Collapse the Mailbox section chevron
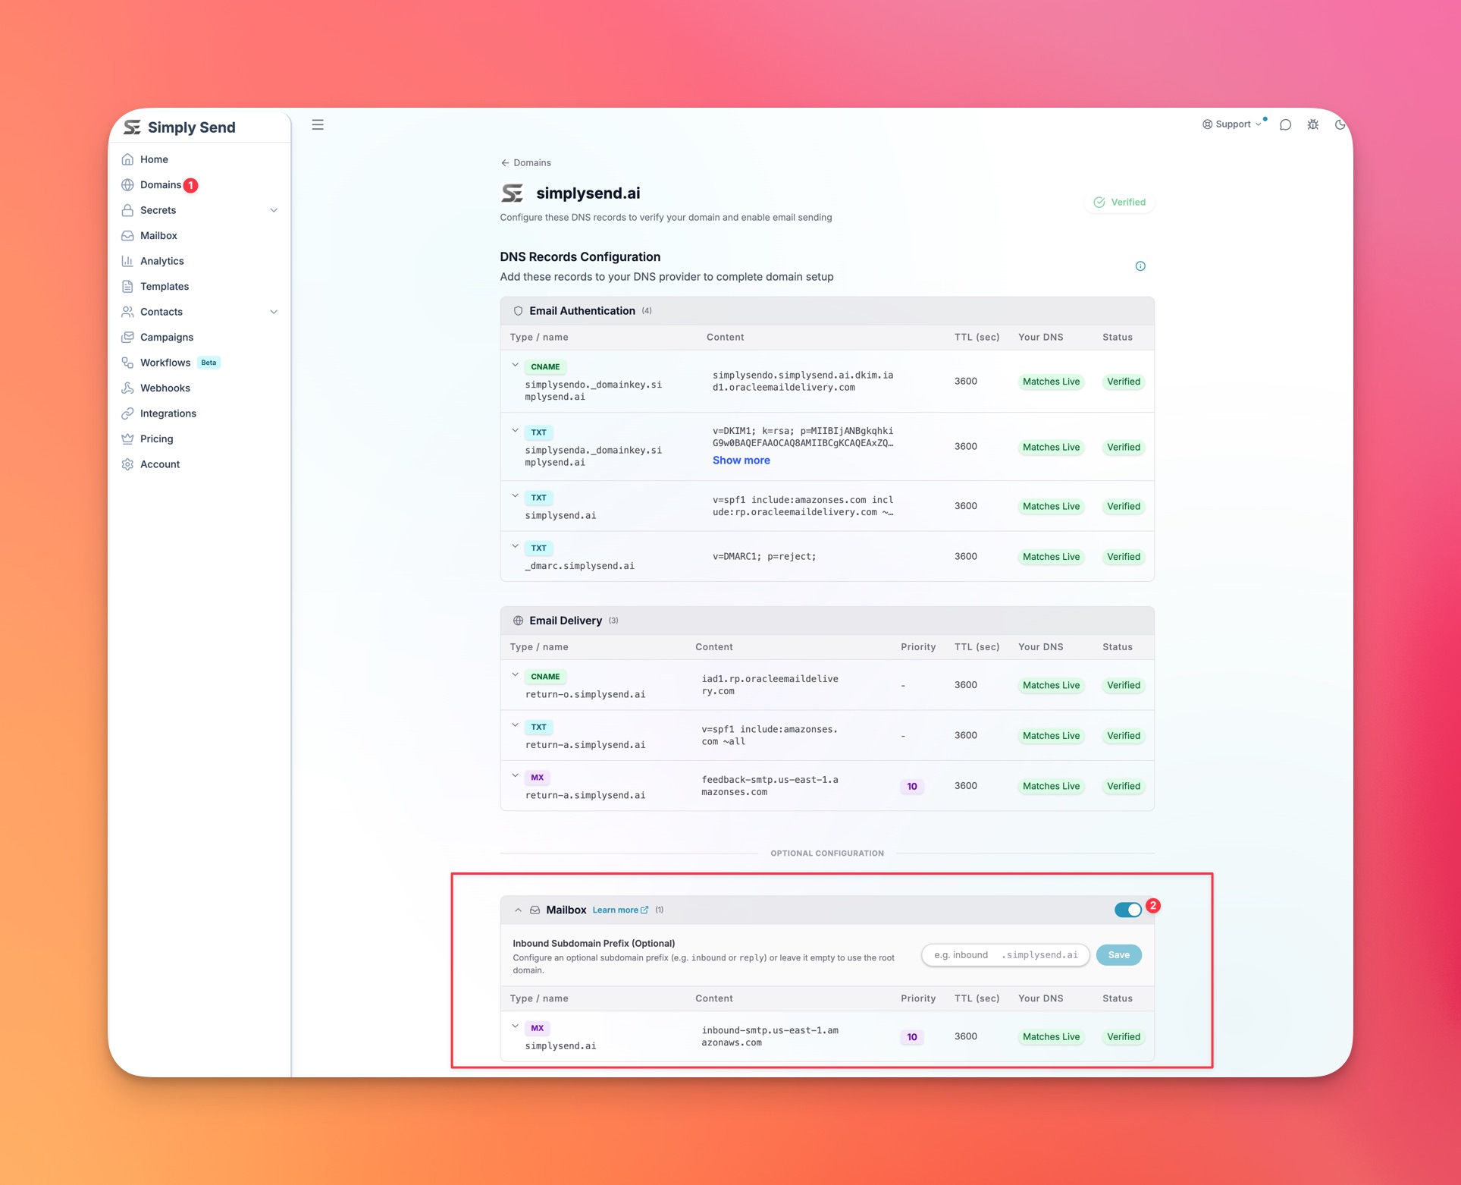This screenshot has height=1185, width=1461. click(x=518, y=910)
